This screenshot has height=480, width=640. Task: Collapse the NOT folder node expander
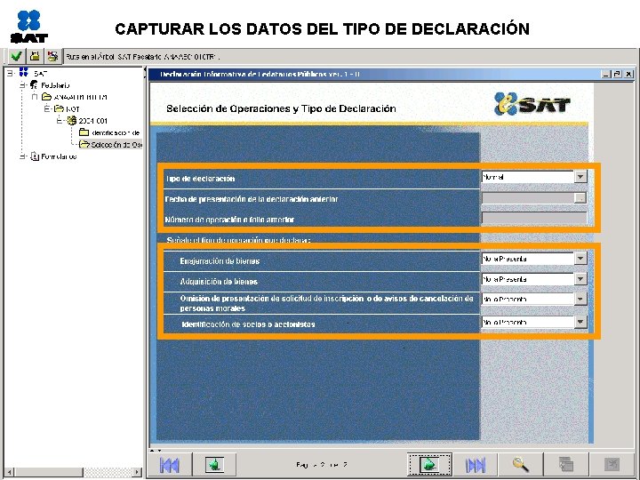(47, 109)
